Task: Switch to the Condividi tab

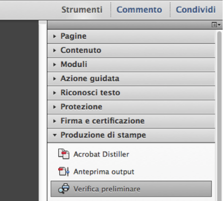Action: click(196, 9)
